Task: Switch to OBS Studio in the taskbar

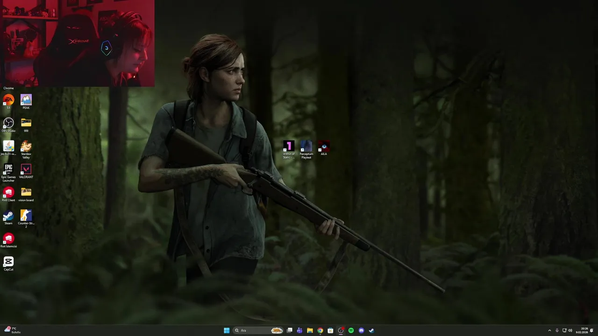Action: tap(341, 330)
